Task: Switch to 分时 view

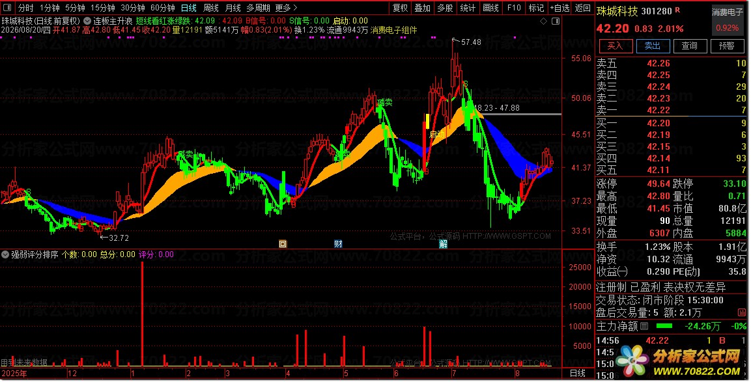Action: pos(25,8)
